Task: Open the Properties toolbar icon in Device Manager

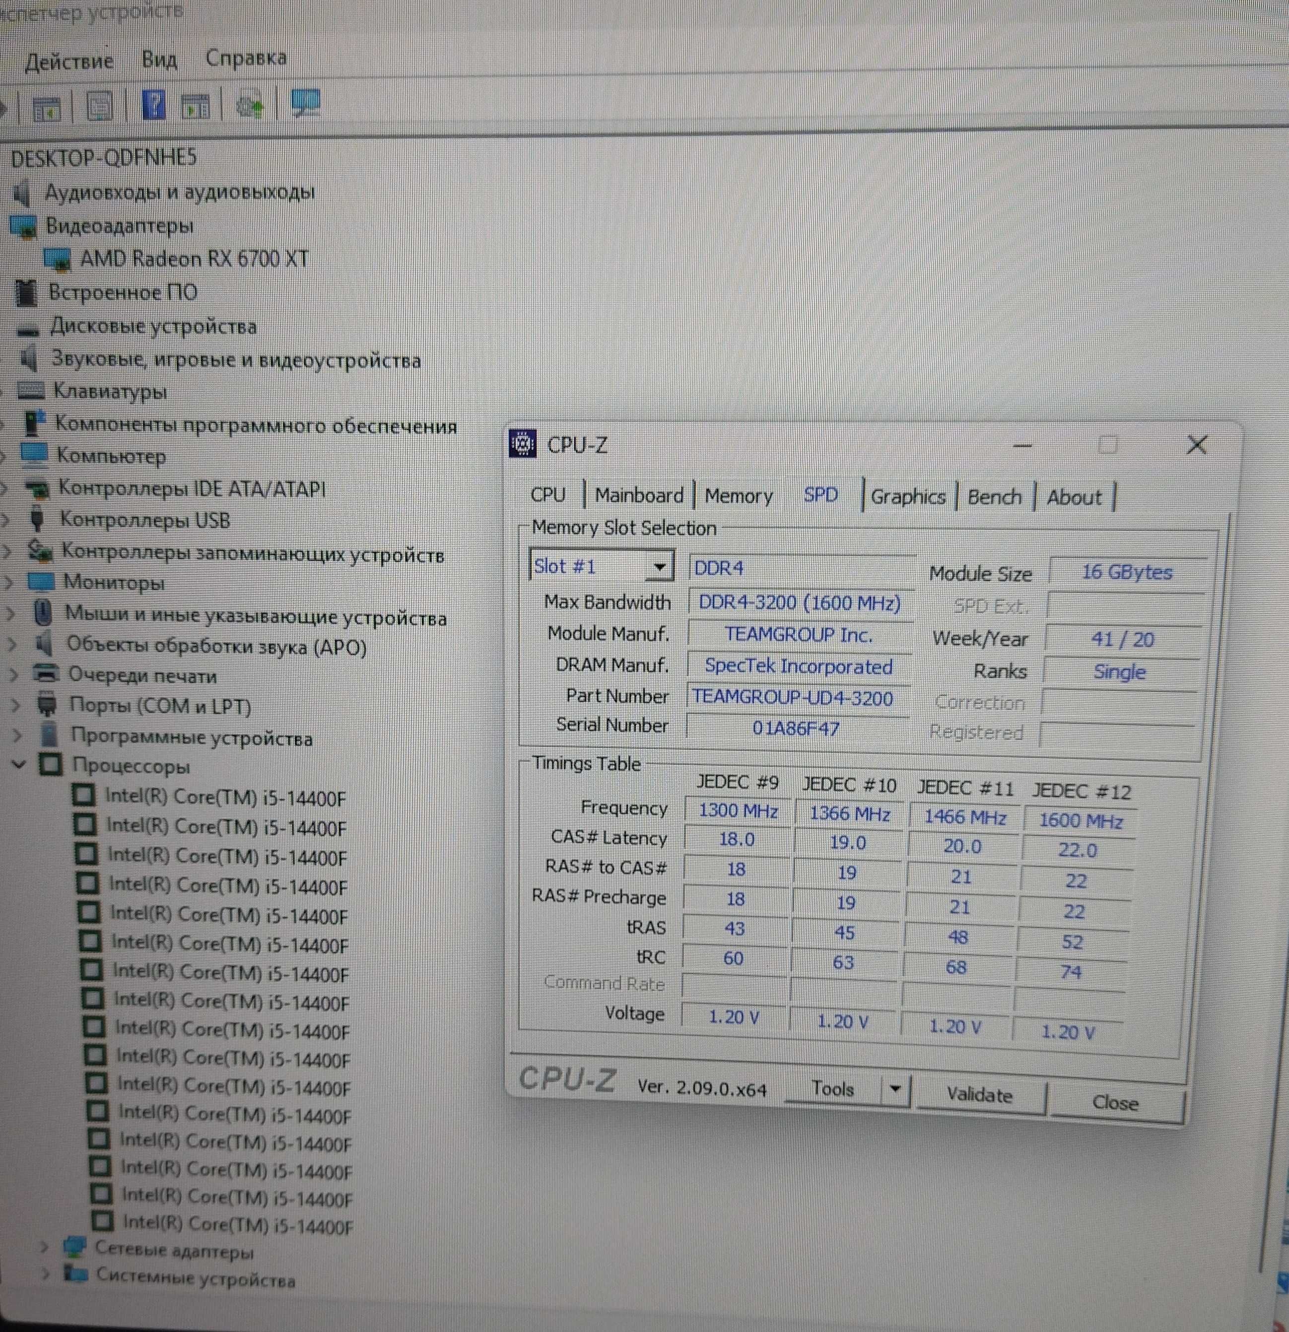Action: coord(99,107)
